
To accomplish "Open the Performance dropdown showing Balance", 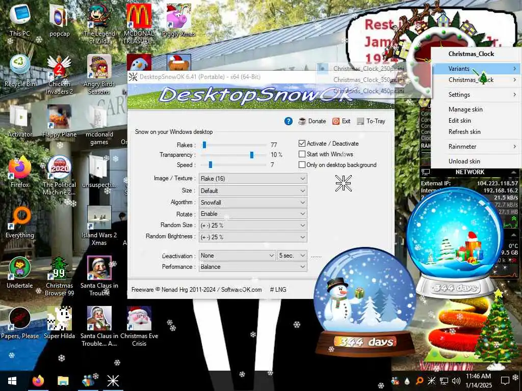I will [253, 267].
